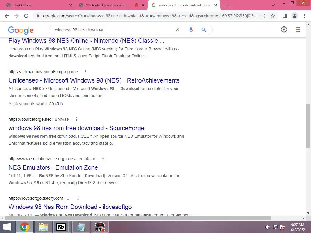Open 7-Zip from taskbar
This screenshot has width=311, height=233.
click(61, 227)
